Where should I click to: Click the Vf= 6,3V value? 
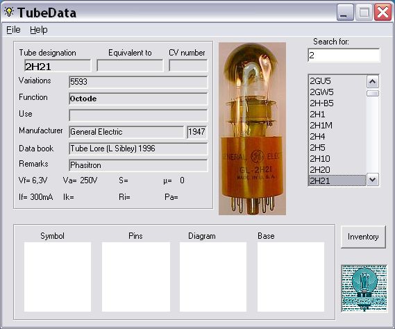pos(33,180)
